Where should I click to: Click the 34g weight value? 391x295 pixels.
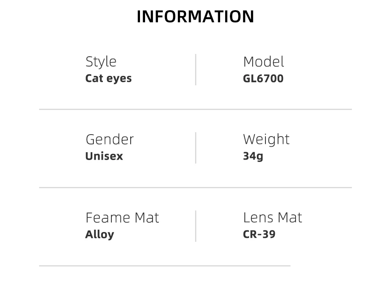pos(253,156)
